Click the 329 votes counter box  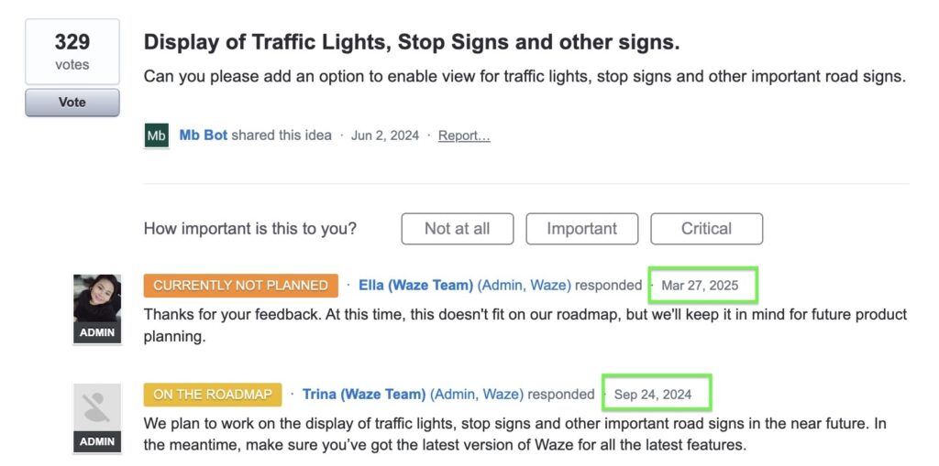[72, 51]
